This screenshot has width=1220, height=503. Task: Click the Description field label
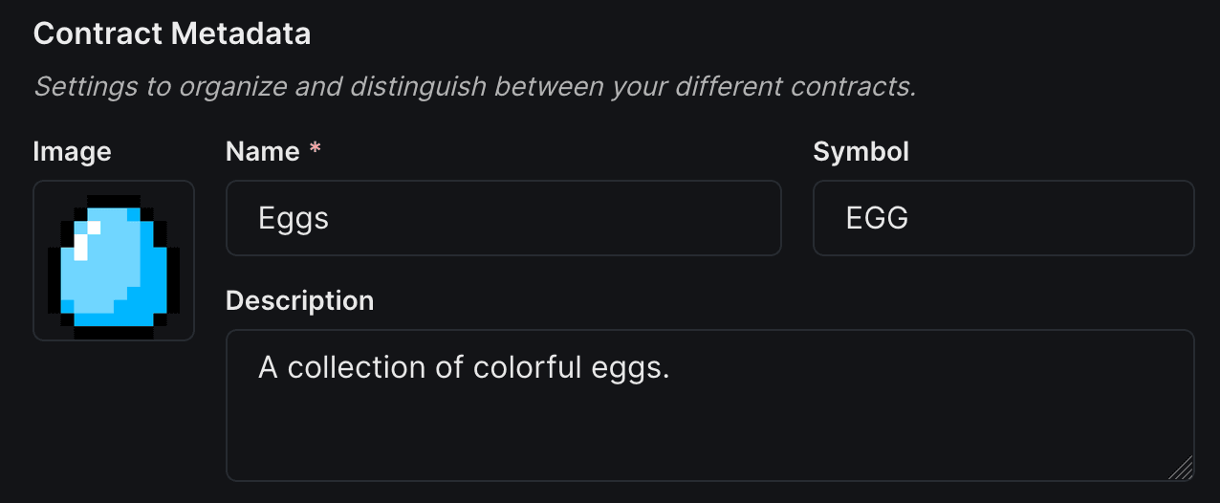(299, 300)
